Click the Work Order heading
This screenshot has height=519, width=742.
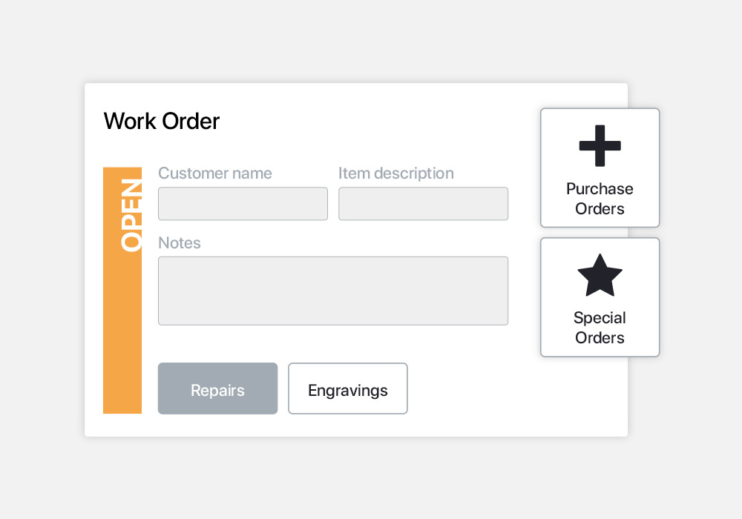pos(162,121)
